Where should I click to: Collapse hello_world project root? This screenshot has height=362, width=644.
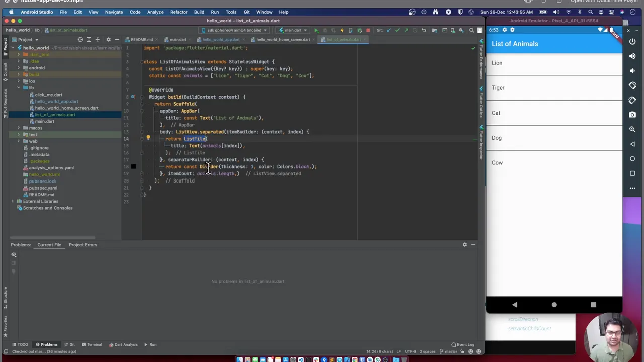13,48
